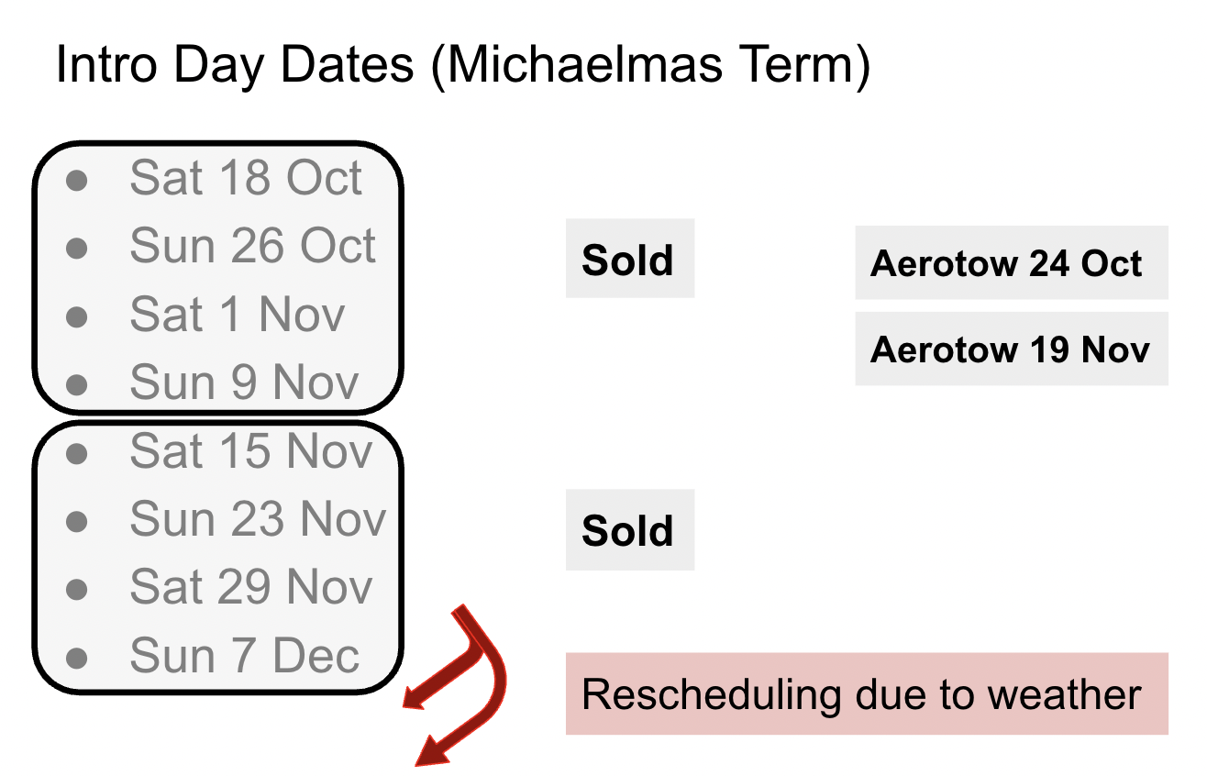Click the Sun 7 Dec date

coord(244,656)
